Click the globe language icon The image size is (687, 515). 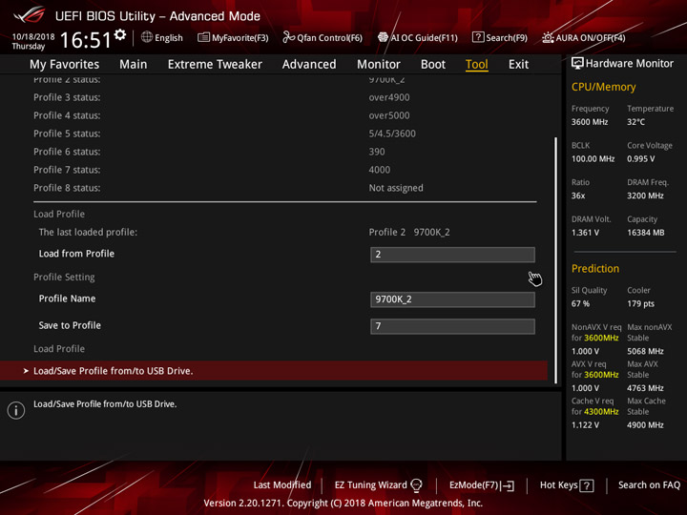click(x=147, y=37)
